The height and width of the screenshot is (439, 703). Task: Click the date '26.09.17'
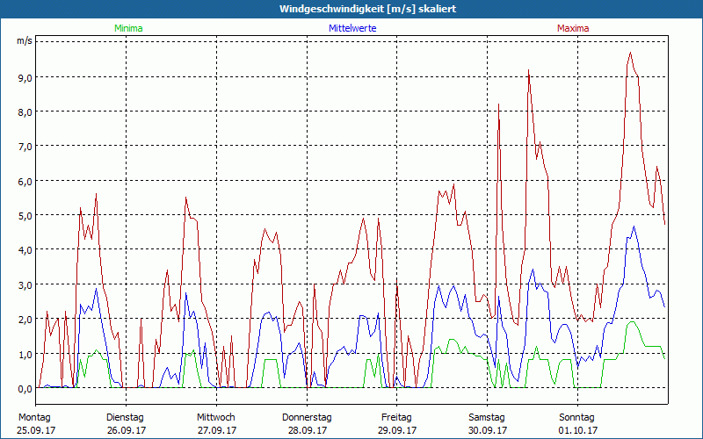tap(127, 430)
